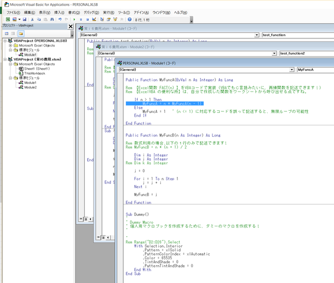Open the Object Browser toolbar icon
The width and height of the screenshot is (334, 283).
click(115, 20)
